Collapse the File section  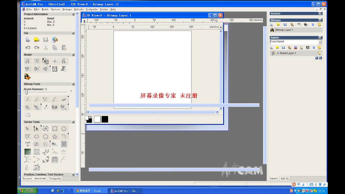[73, 33]
